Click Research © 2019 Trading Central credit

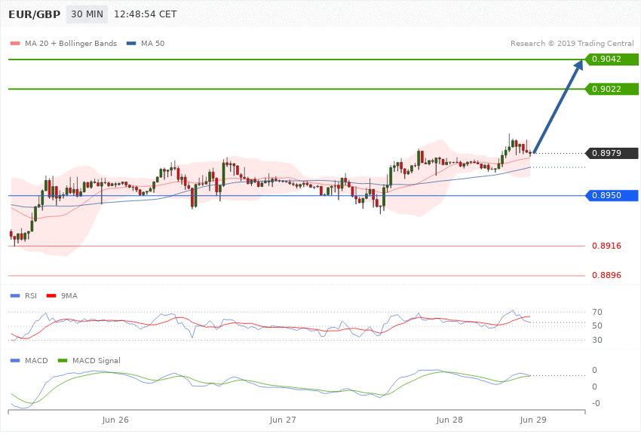point(572,43)
